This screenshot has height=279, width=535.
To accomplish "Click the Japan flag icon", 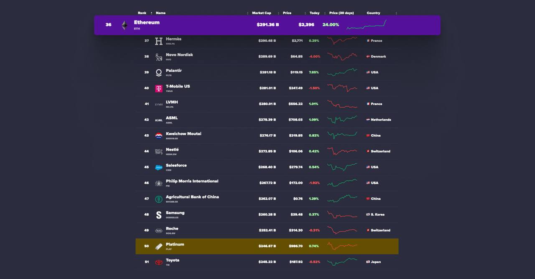I will coord(368,262).
